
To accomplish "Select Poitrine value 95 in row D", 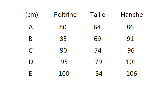I will click(64, 62).
